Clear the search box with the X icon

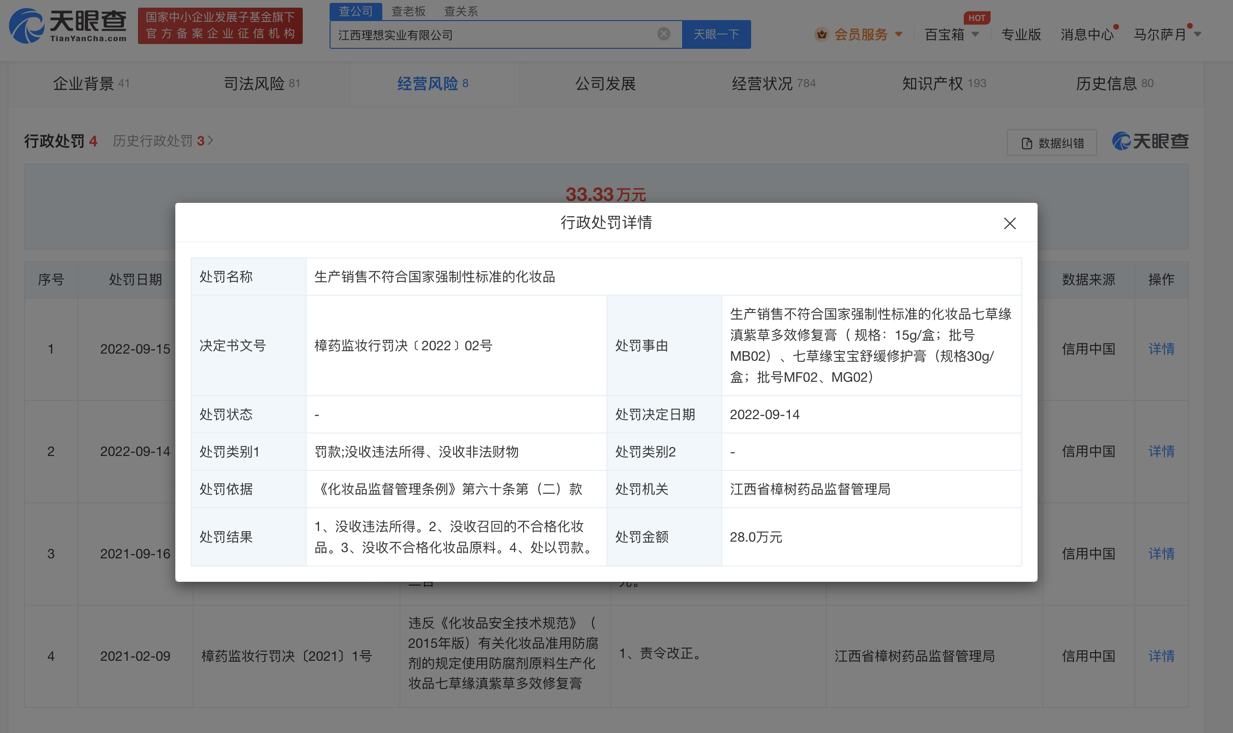coord(663,33)
